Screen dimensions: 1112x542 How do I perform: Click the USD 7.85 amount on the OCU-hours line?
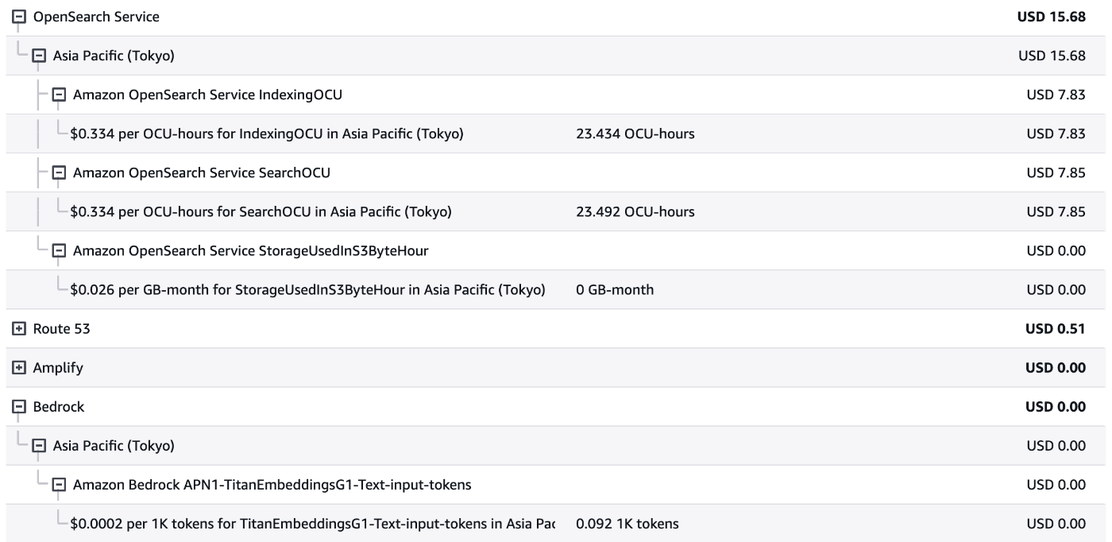pos(1056,211)
